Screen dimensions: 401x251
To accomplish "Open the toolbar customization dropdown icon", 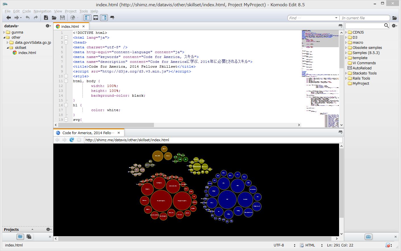I will coord(112,18).
